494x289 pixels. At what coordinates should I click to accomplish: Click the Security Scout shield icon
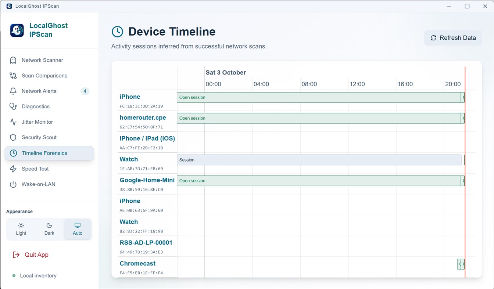13,137
